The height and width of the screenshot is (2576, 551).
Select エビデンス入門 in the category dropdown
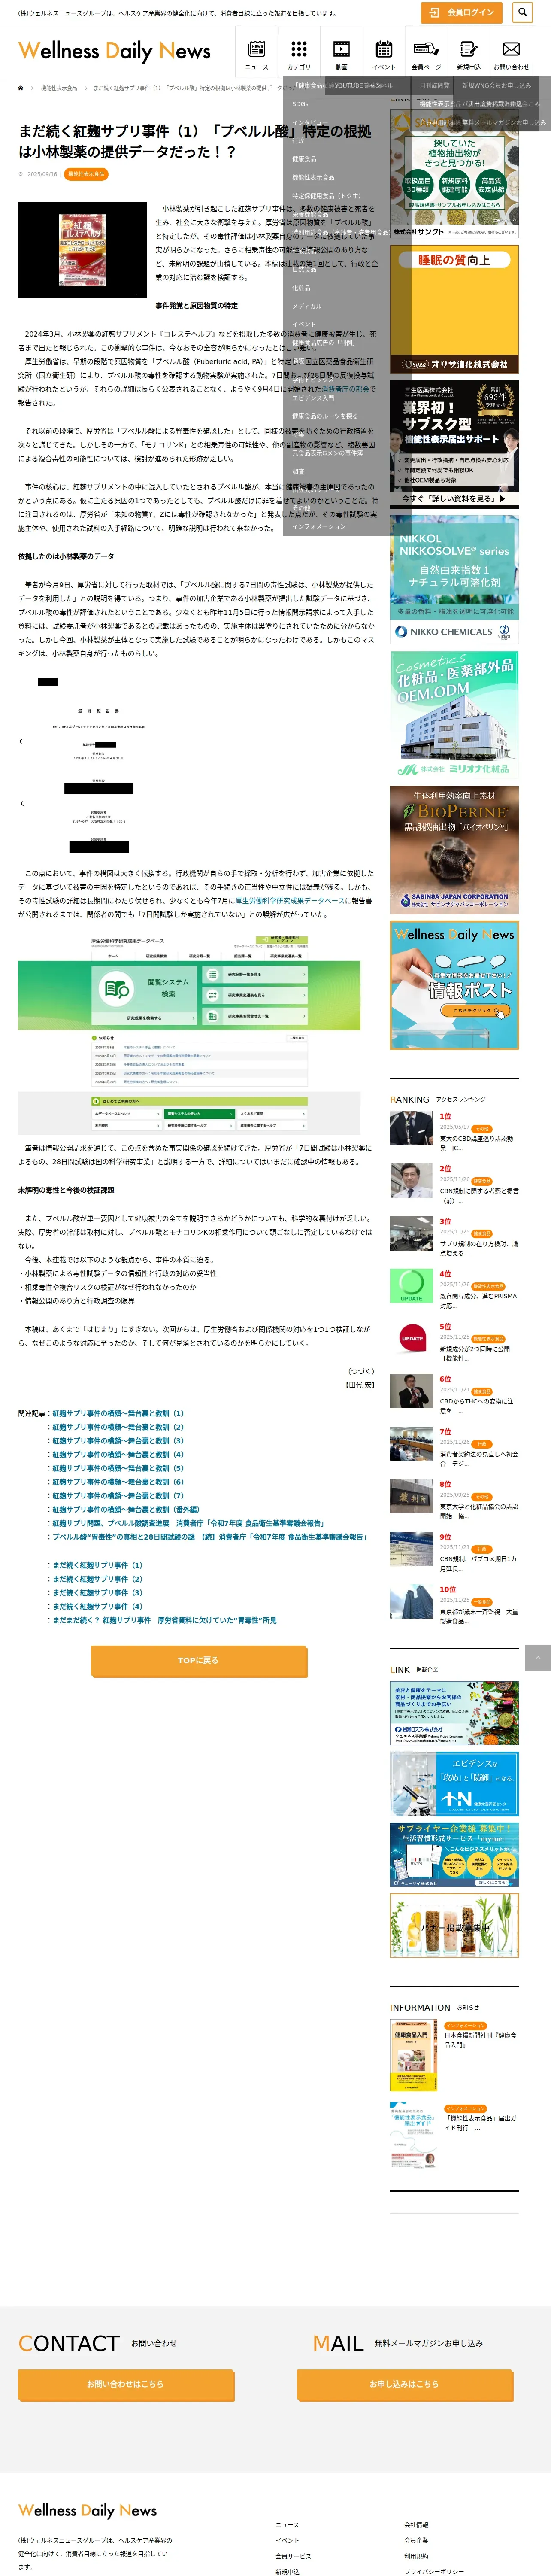(x=313, y=398)
